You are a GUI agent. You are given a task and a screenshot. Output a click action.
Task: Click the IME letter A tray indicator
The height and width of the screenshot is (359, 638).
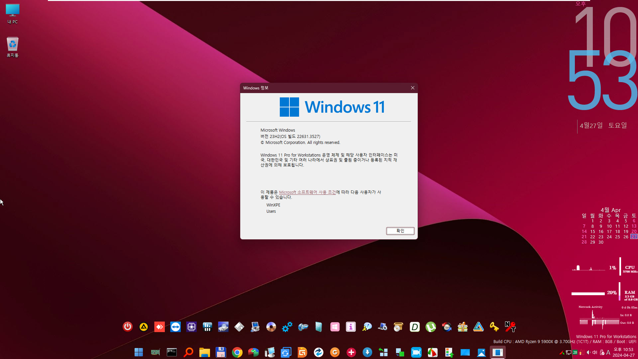(608, 352)
